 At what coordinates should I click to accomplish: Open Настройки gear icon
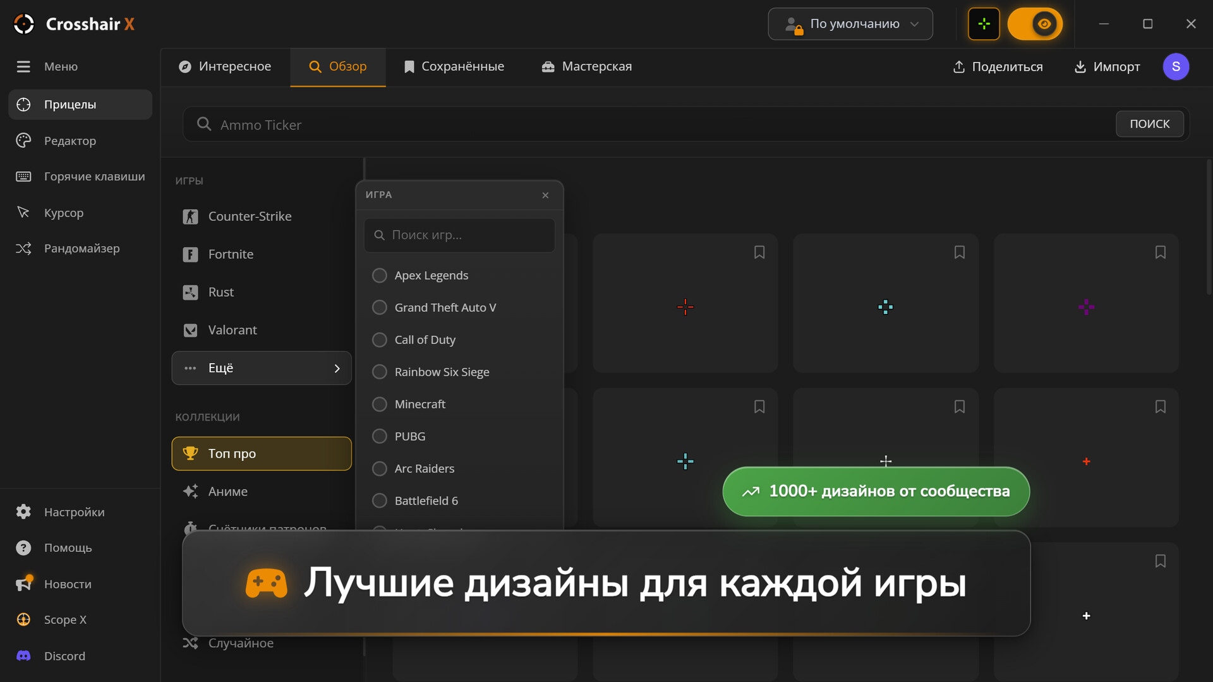coord(23,512)
